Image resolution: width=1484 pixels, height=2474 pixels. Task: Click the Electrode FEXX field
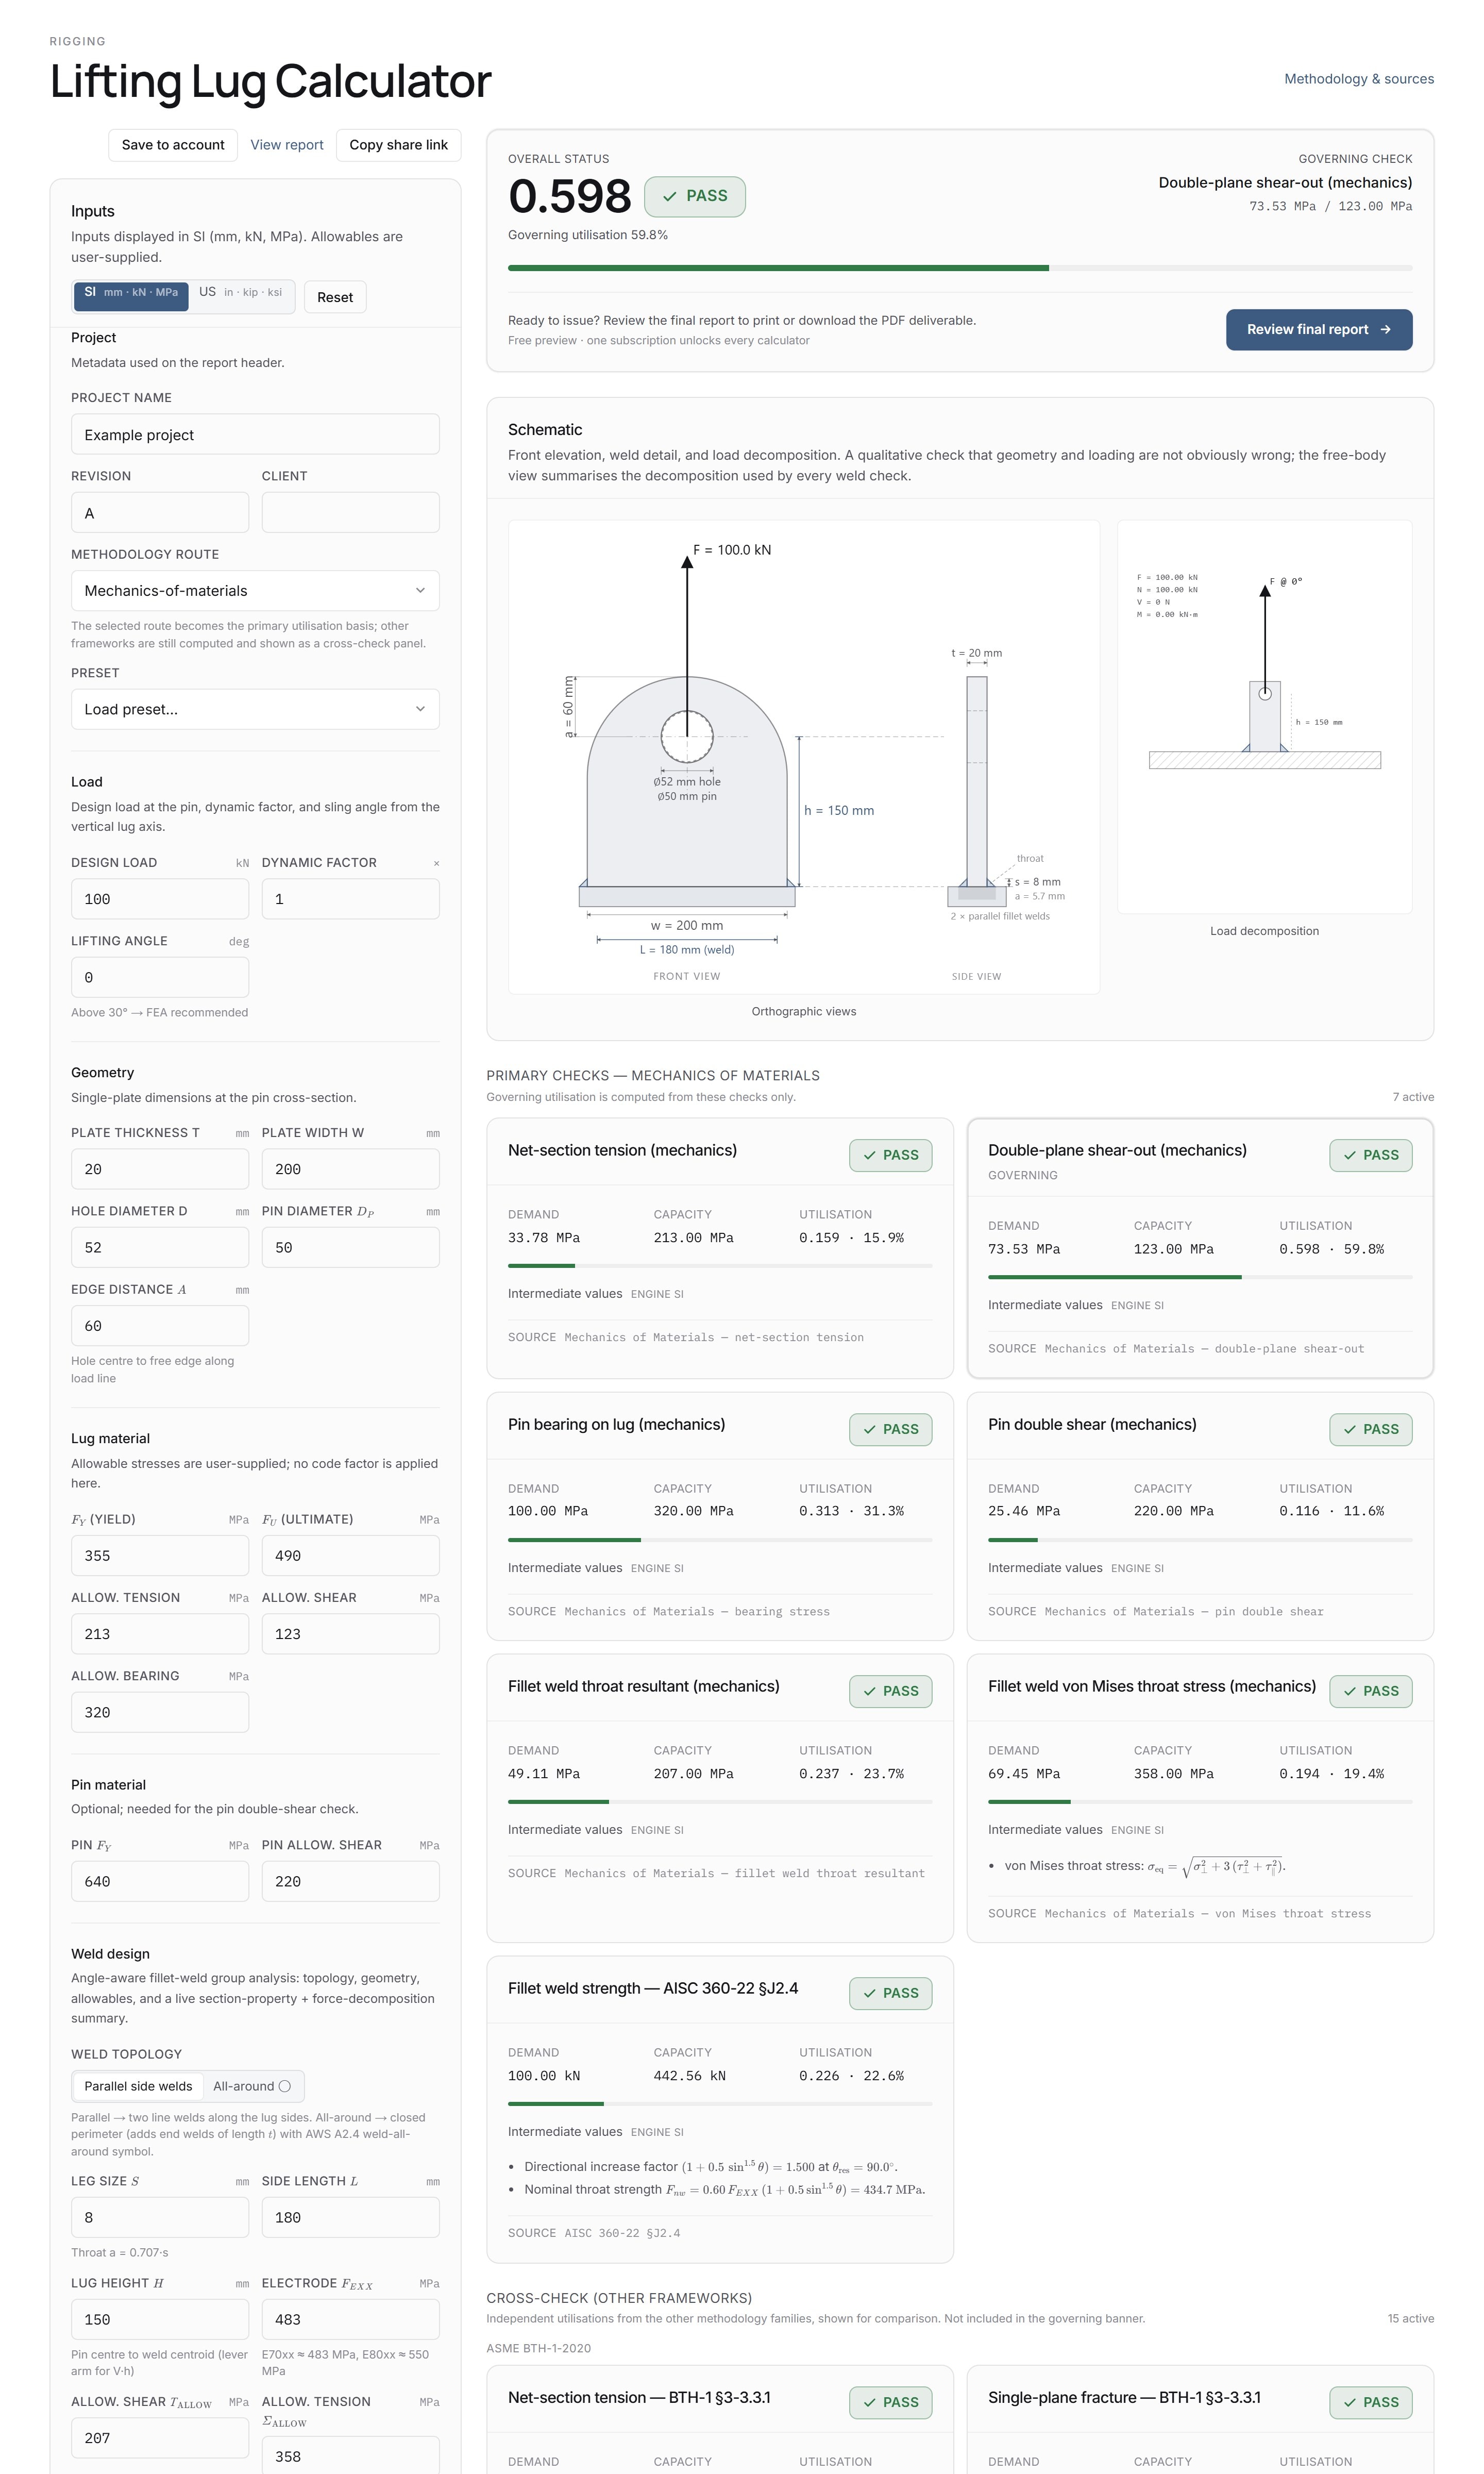coord(350,2320)
